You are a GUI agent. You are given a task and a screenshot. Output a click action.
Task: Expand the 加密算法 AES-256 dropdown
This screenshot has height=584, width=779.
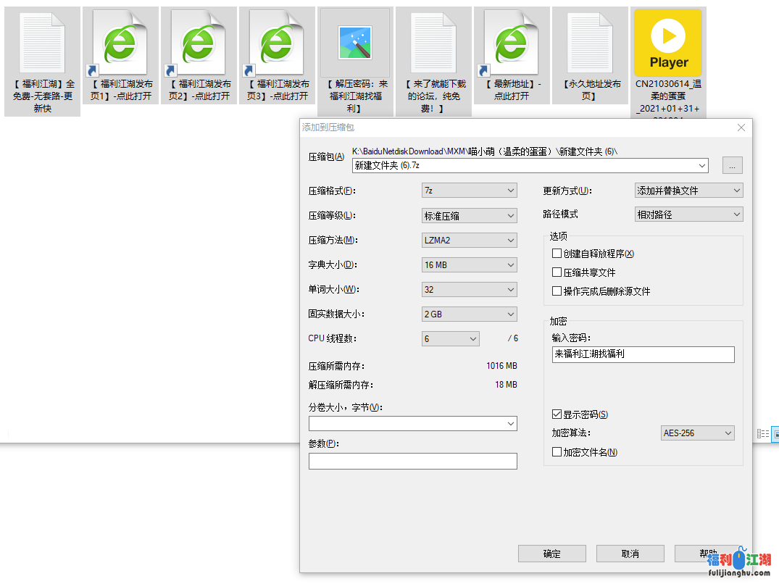tap(697, 433)
